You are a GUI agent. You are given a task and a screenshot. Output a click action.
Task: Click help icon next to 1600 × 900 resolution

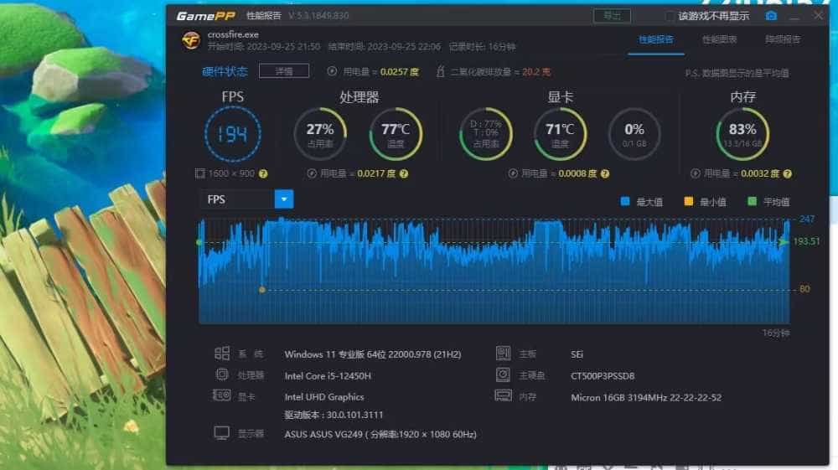[263, 173]
